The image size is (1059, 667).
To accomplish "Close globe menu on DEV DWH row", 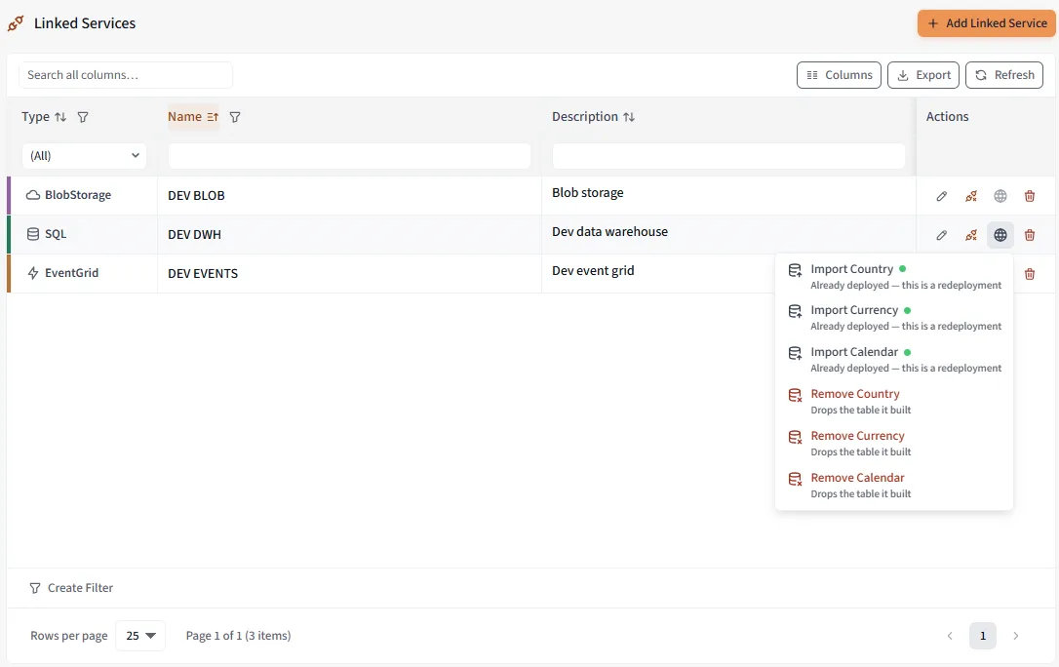I will point(1000,235).
